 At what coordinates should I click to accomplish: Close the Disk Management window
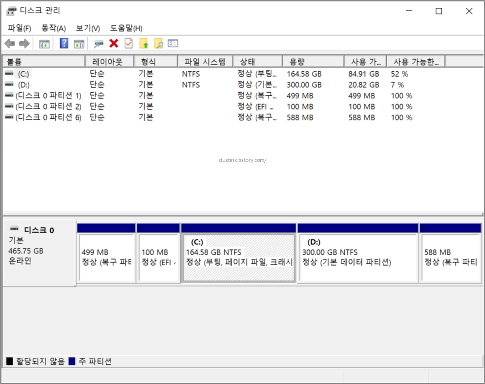tap(469, 11)
